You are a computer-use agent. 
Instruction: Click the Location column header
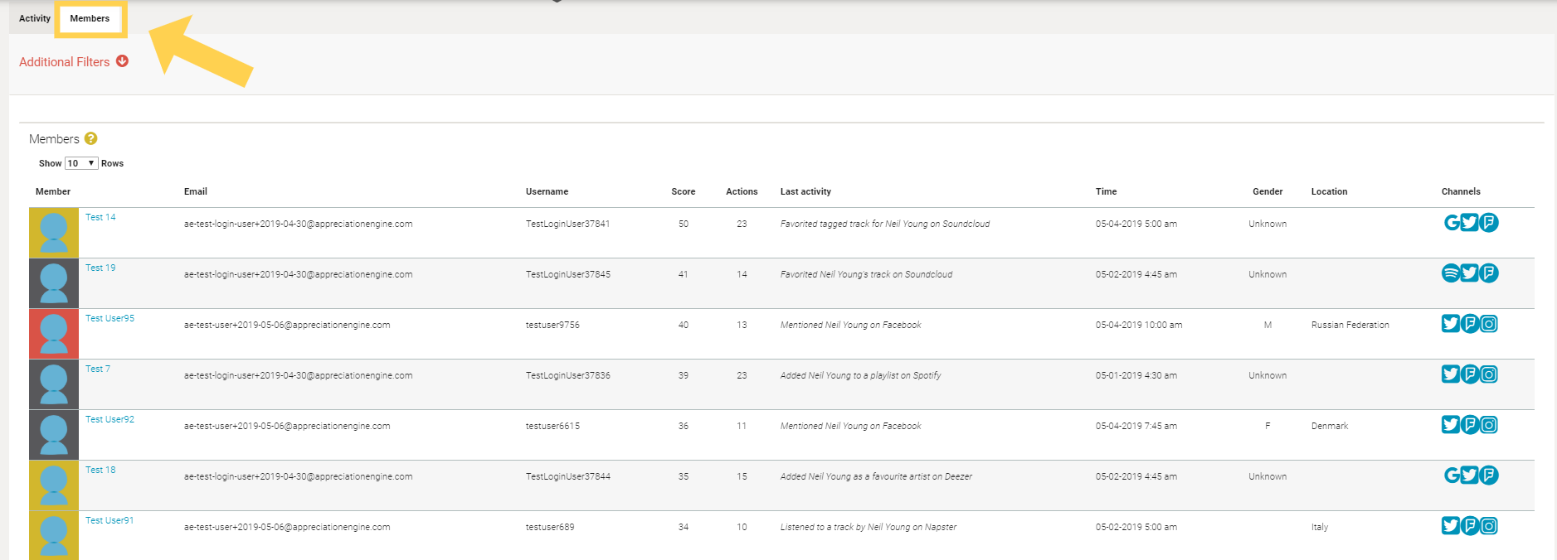1330,191
